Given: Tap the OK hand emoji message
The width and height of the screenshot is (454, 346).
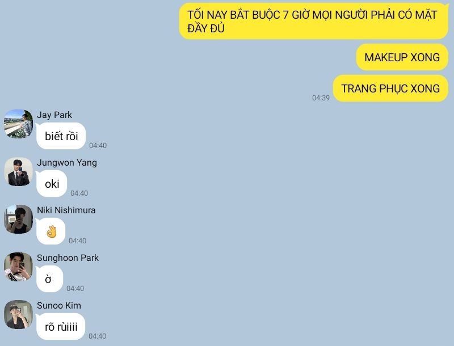Looking at the screenshot, I should coord(51,231).
